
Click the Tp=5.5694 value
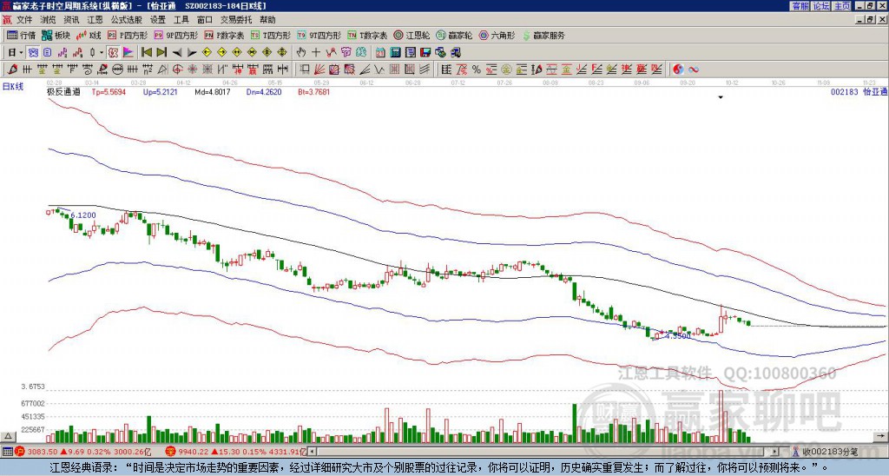(x=109, y=91)
